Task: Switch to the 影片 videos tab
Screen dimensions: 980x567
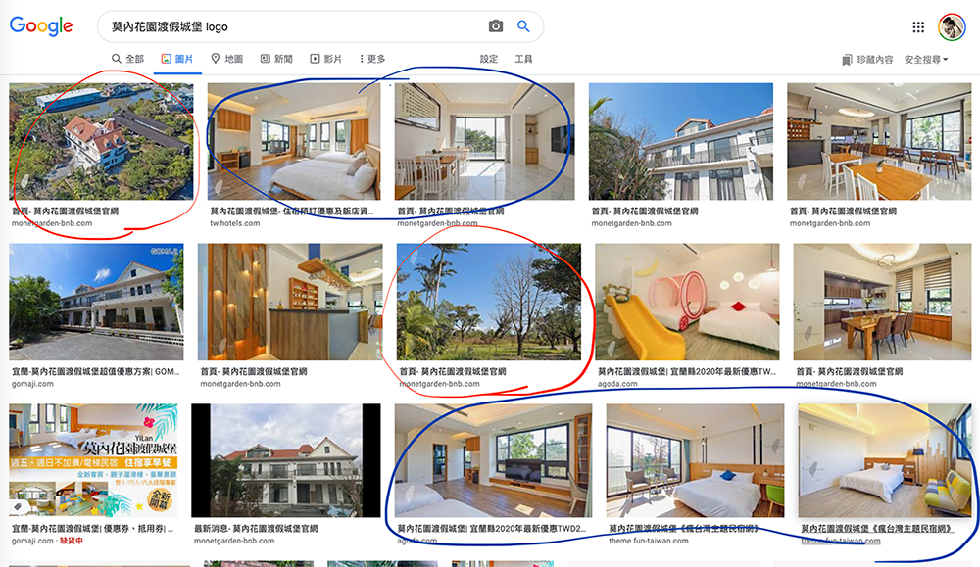Action: [x=325, y=59]
